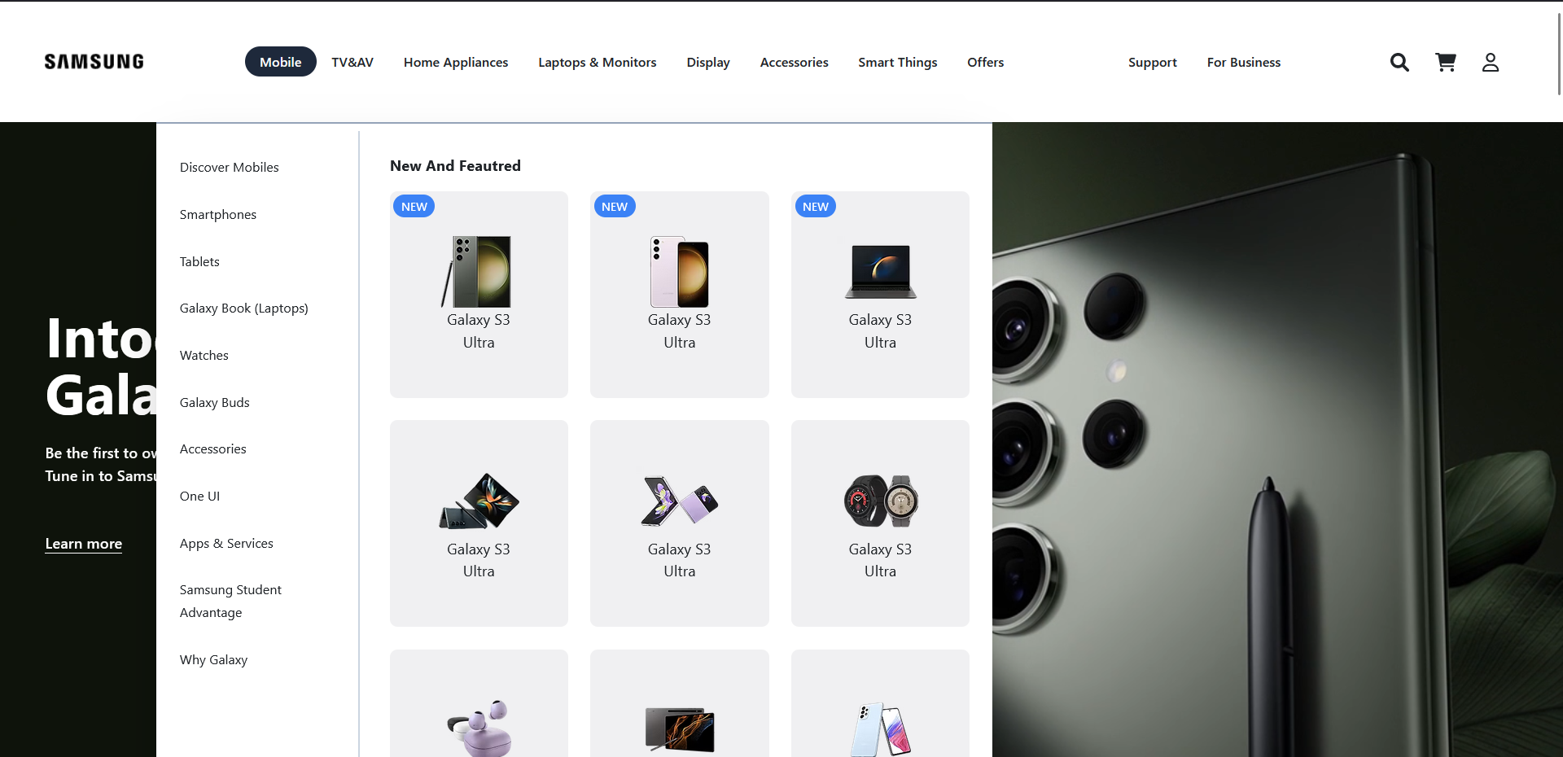
Task: Select Accessories in the sidebar list
Action: coord(213,449)
